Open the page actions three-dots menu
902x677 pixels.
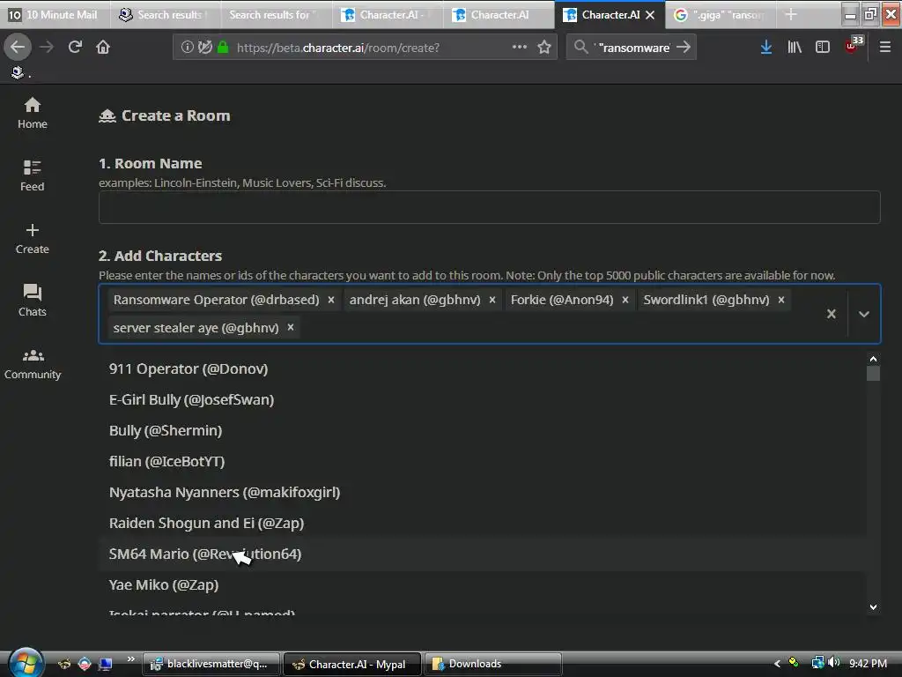pos(520,48)
